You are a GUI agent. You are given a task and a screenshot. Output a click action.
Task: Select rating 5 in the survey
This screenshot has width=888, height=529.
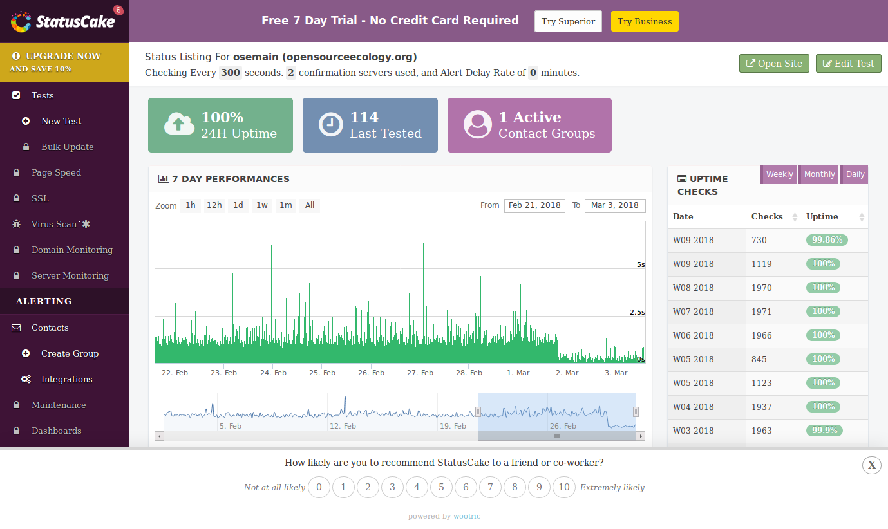click(441, 487)
